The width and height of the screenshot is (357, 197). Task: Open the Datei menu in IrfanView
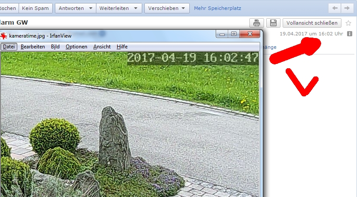click(x=9, y=47)
